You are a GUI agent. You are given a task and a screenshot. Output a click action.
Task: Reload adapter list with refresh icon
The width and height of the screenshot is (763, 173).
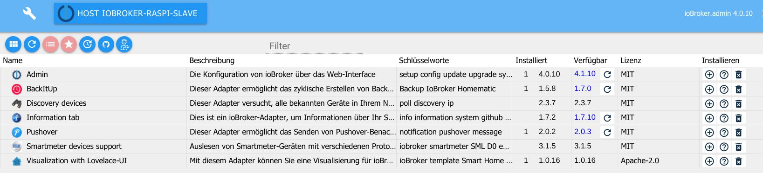pos(32,44)
